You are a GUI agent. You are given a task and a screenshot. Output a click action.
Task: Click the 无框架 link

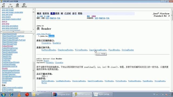pos(94,16)
